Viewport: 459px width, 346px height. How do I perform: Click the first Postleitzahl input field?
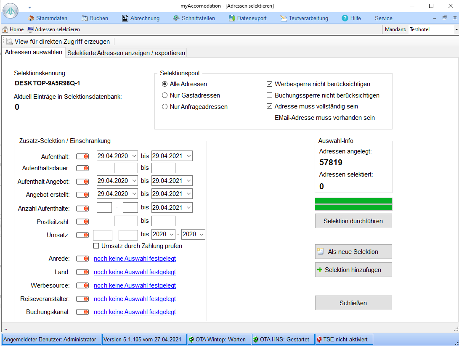(x=126, y=221)
